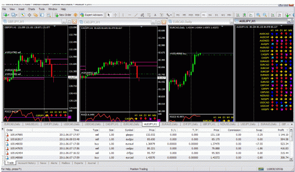
Task: Toggle Expert Advisors on or off
Action: (x=92, y=15)
